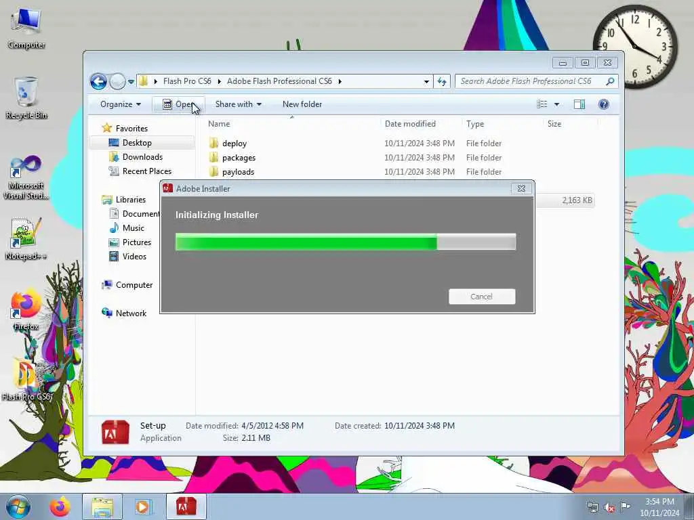Create a New folder
The height and width of the screenshot is (520, 694).
point(302,104)
